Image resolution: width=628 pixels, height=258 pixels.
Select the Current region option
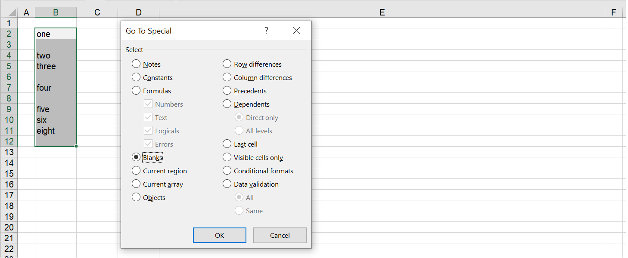tap(136, 170)
